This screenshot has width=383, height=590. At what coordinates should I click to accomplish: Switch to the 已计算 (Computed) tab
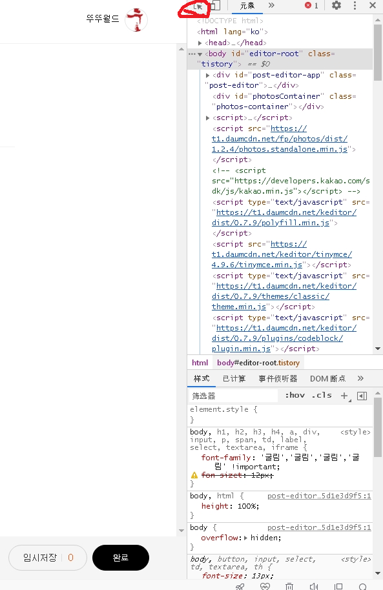click(234, 378)
